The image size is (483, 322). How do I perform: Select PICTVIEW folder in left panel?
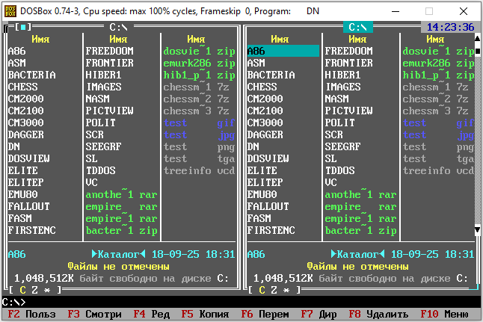coord(110,111)
